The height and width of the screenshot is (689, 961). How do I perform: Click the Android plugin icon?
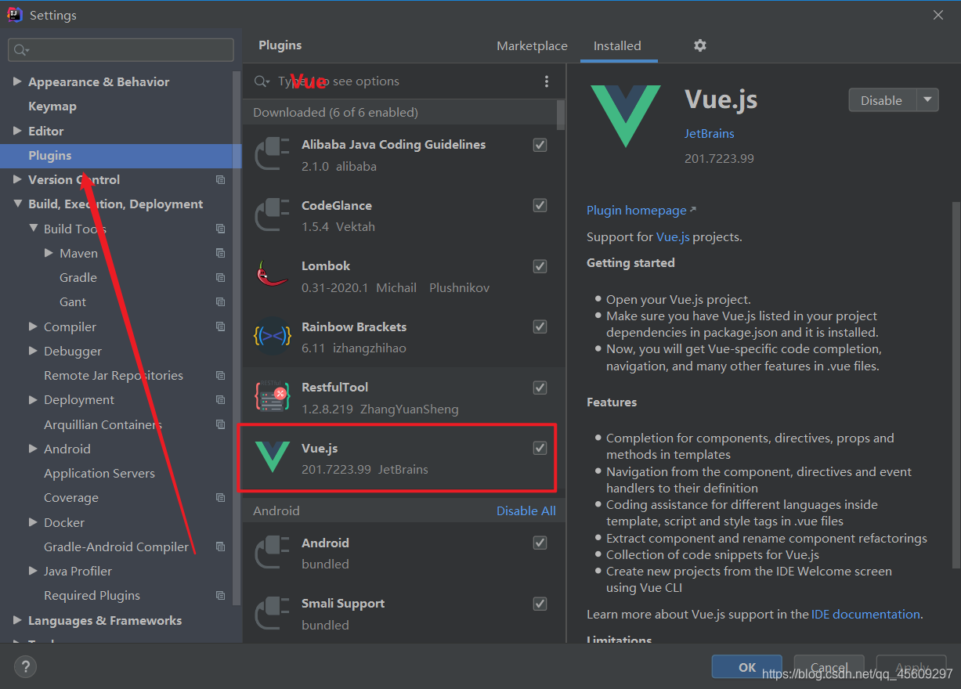[273, 553]
